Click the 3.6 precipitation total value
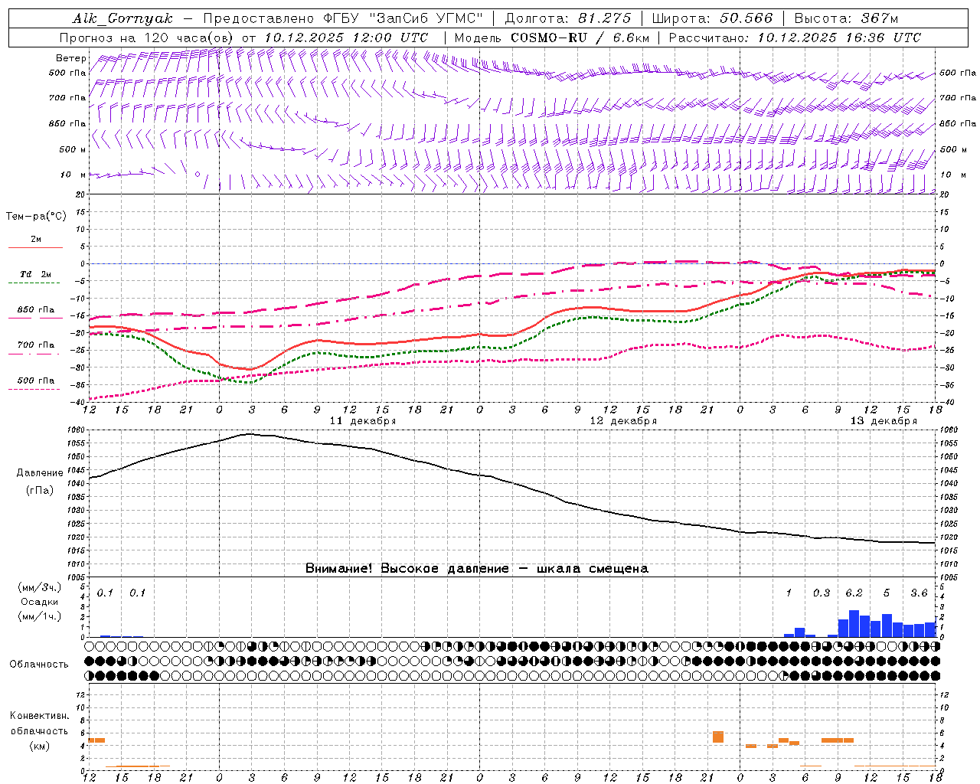Viewport: 980px width, 784px height. [919, 593]
